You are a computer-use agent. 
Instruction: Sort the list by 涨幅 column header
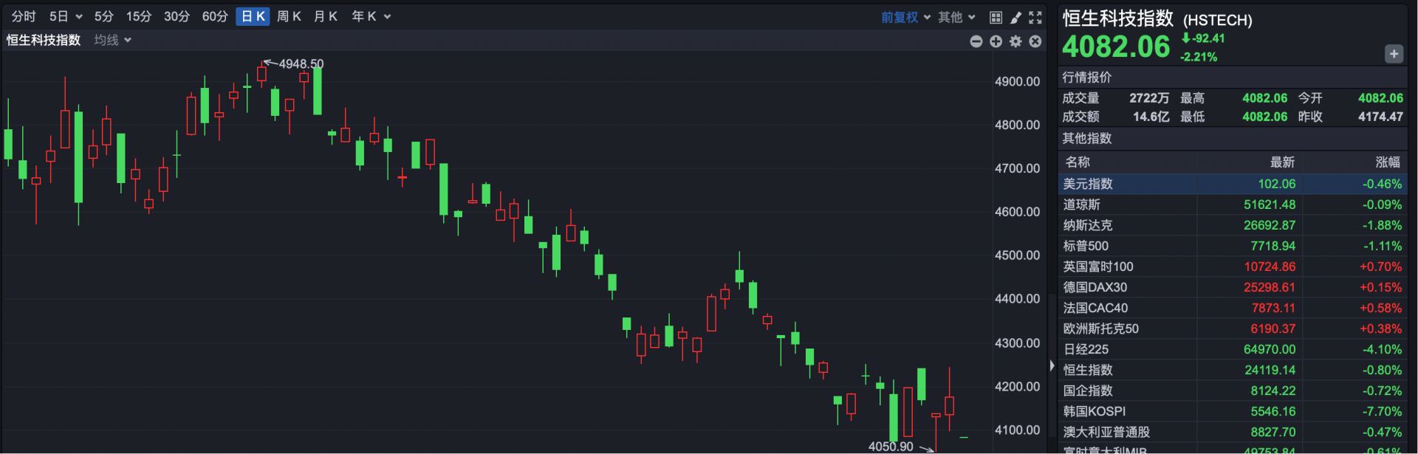click(1388, 162)
